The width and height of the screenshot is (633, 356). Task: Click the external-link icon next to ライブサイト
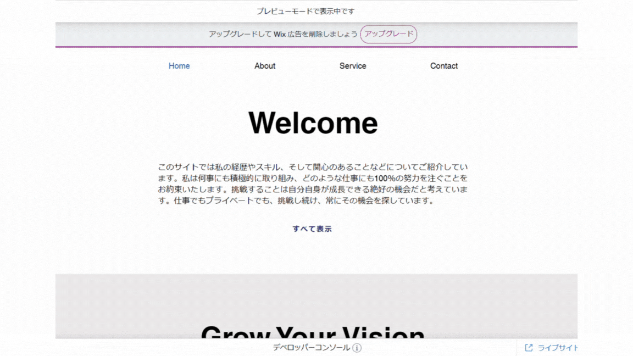click(529, 348)
